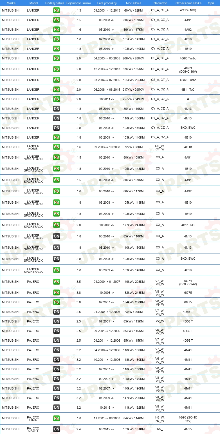Select engine code 4G13 (16V) cell
Screen dimensions: 220x434
[x=188, y=10]
